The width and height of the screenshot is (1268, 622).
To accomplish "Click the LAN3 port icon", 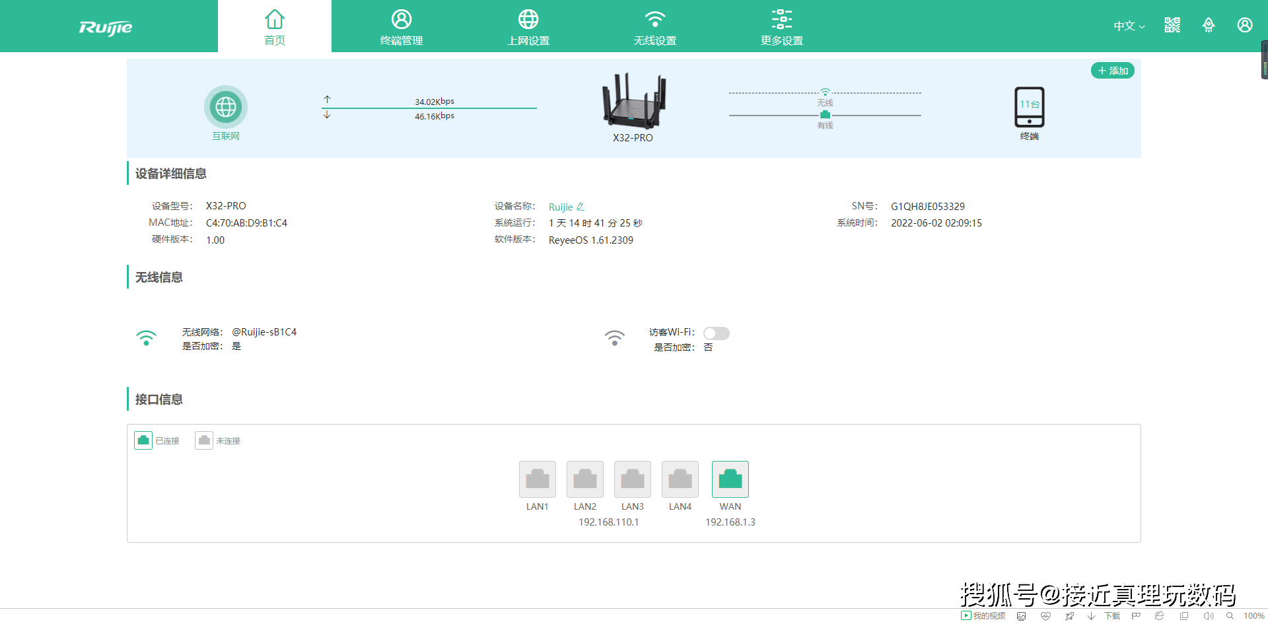I will [x=632, y=479].
